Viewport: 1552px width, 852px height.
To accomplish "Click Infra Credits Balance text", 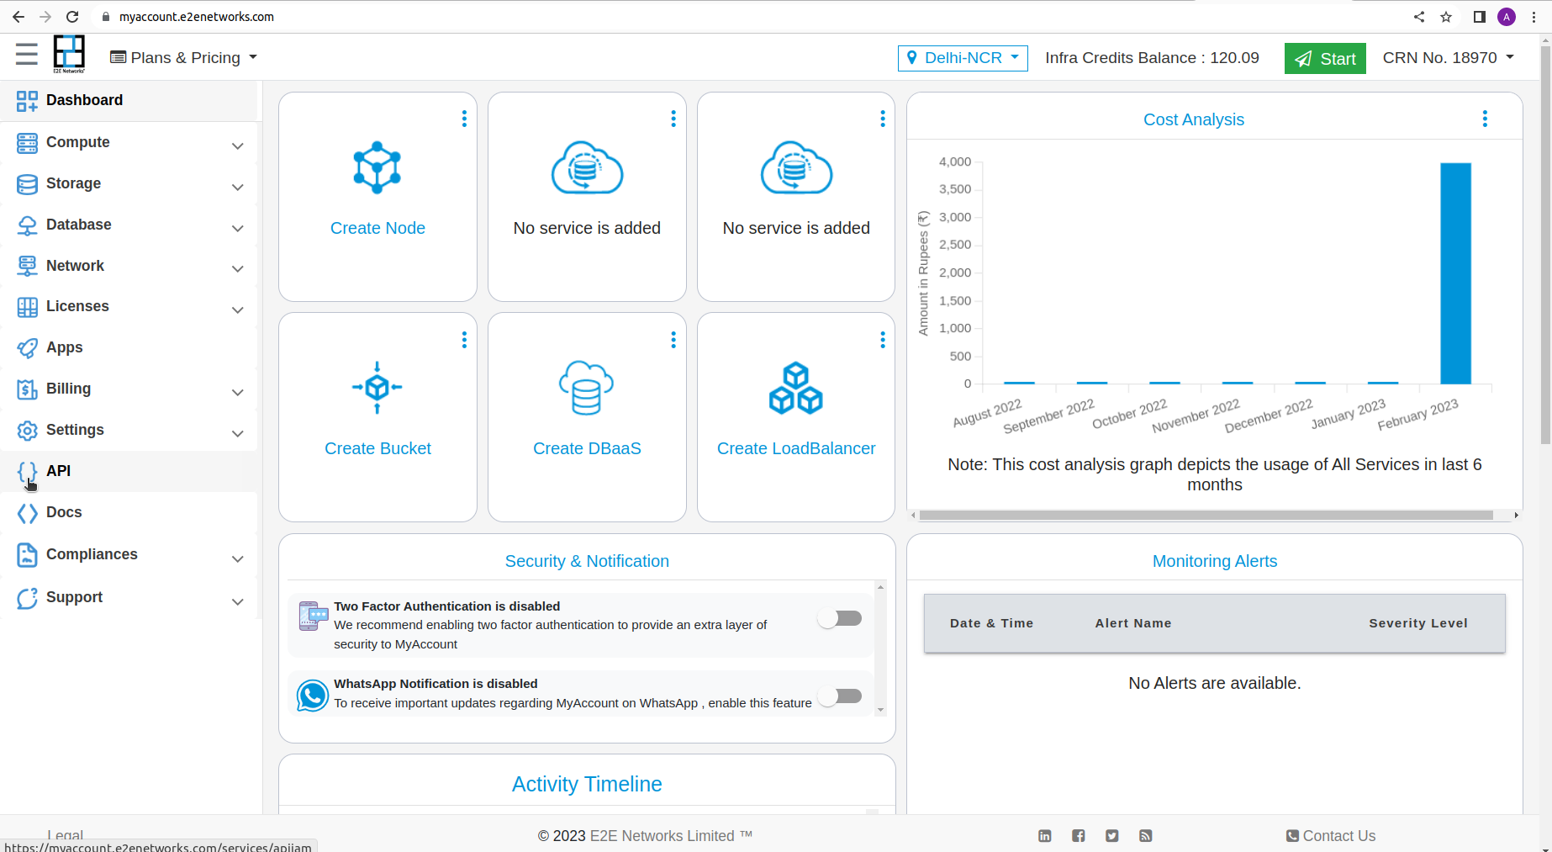I will (x=1152, y=58).
